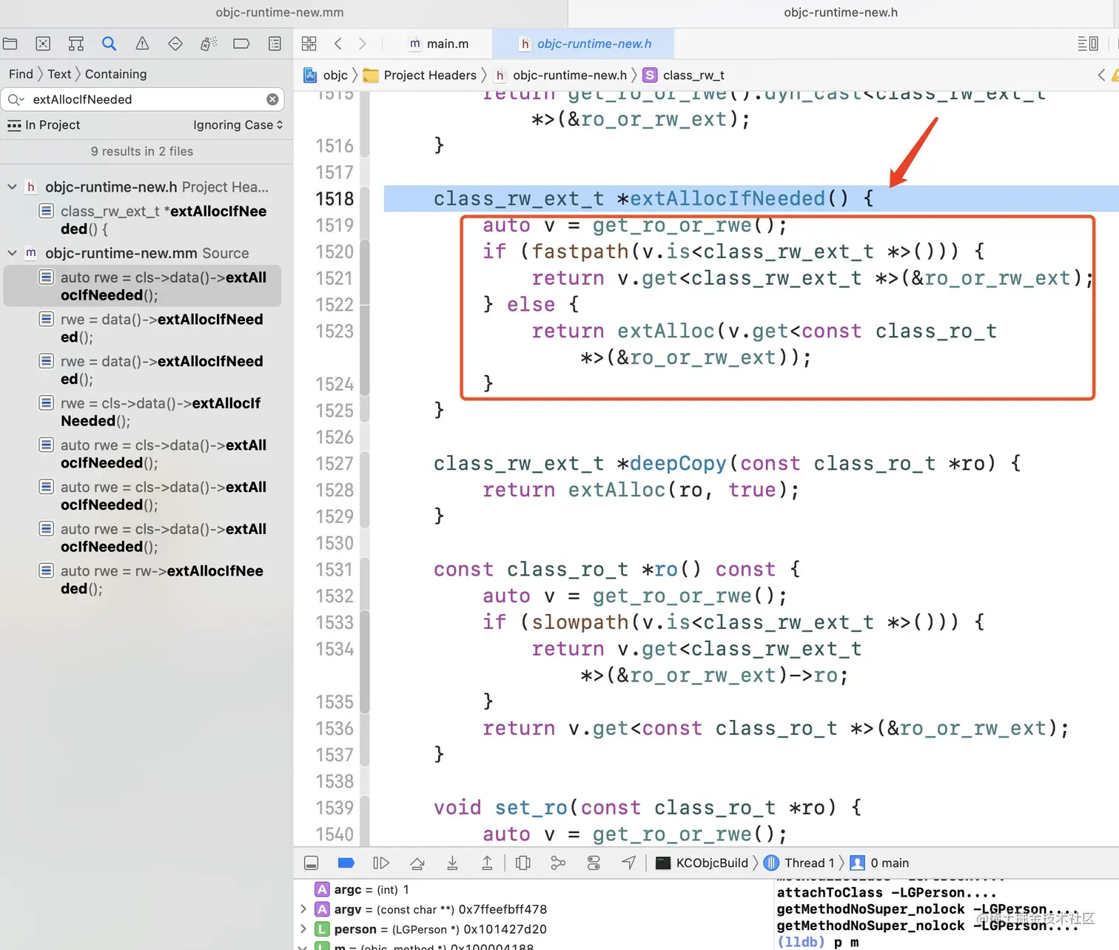This screenshot has width=1119, height=950.
Task: Select the Find navigator magnifier icon
Action: point(109,44)
